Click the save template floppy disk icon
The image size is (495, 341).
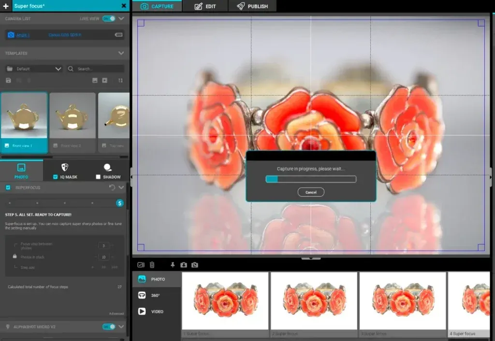[8, 80]
